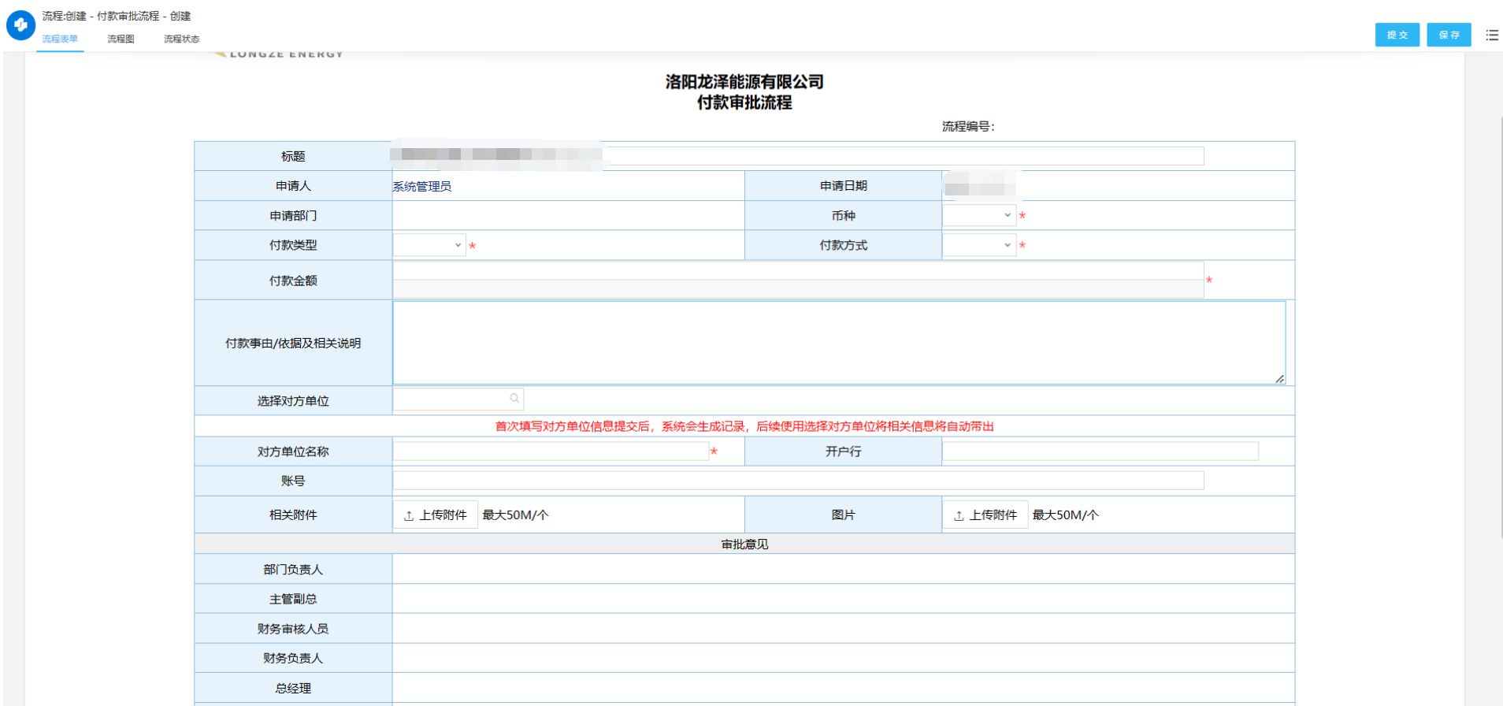This screenshot has height=706, width=1503.
Task: Switch to the 流程图 tab
Action: 121,39
